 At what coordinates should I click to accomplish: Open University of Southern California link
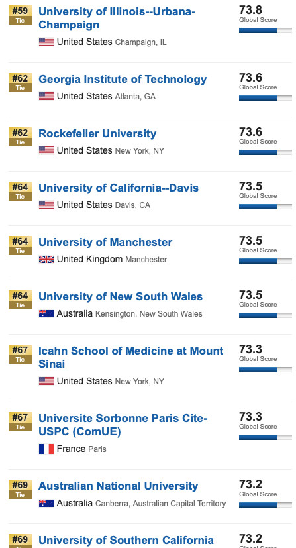pyautogui.click(x=126, y=540)
